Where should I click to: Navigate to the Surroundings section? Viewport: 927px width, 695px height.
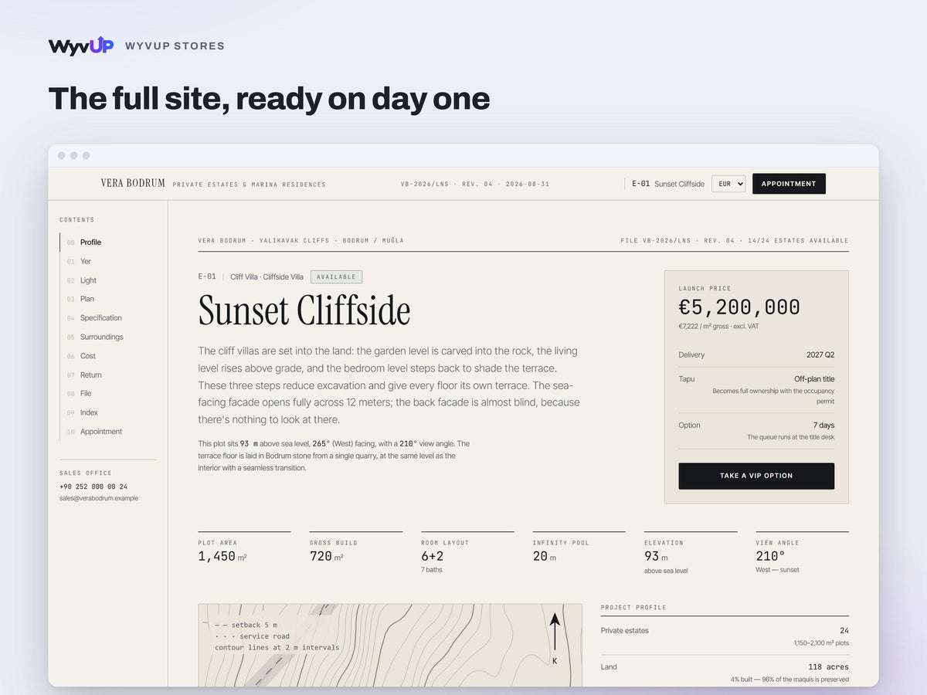(x=102, y=337)
